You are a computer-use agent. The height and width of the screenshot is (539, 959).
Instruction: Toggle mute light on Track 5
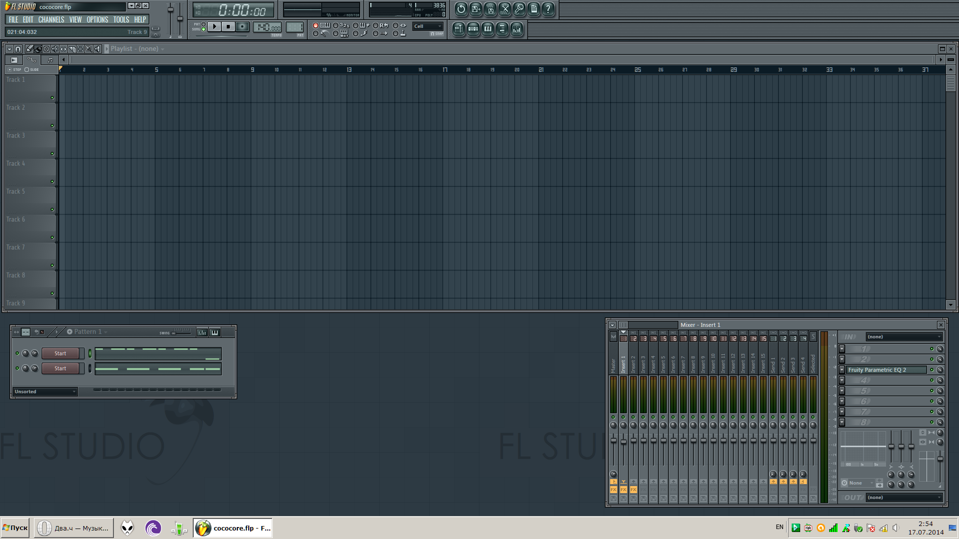[52, 210]
